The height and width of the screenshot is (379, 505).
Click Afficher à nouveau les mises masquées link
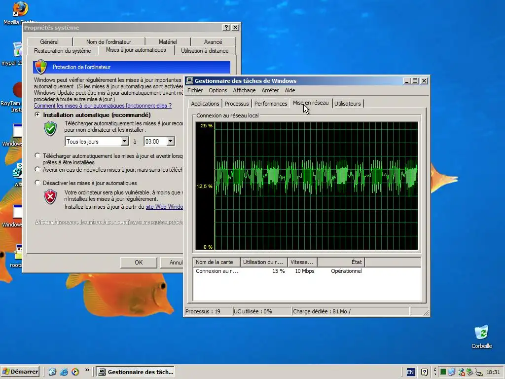[109, 222]
